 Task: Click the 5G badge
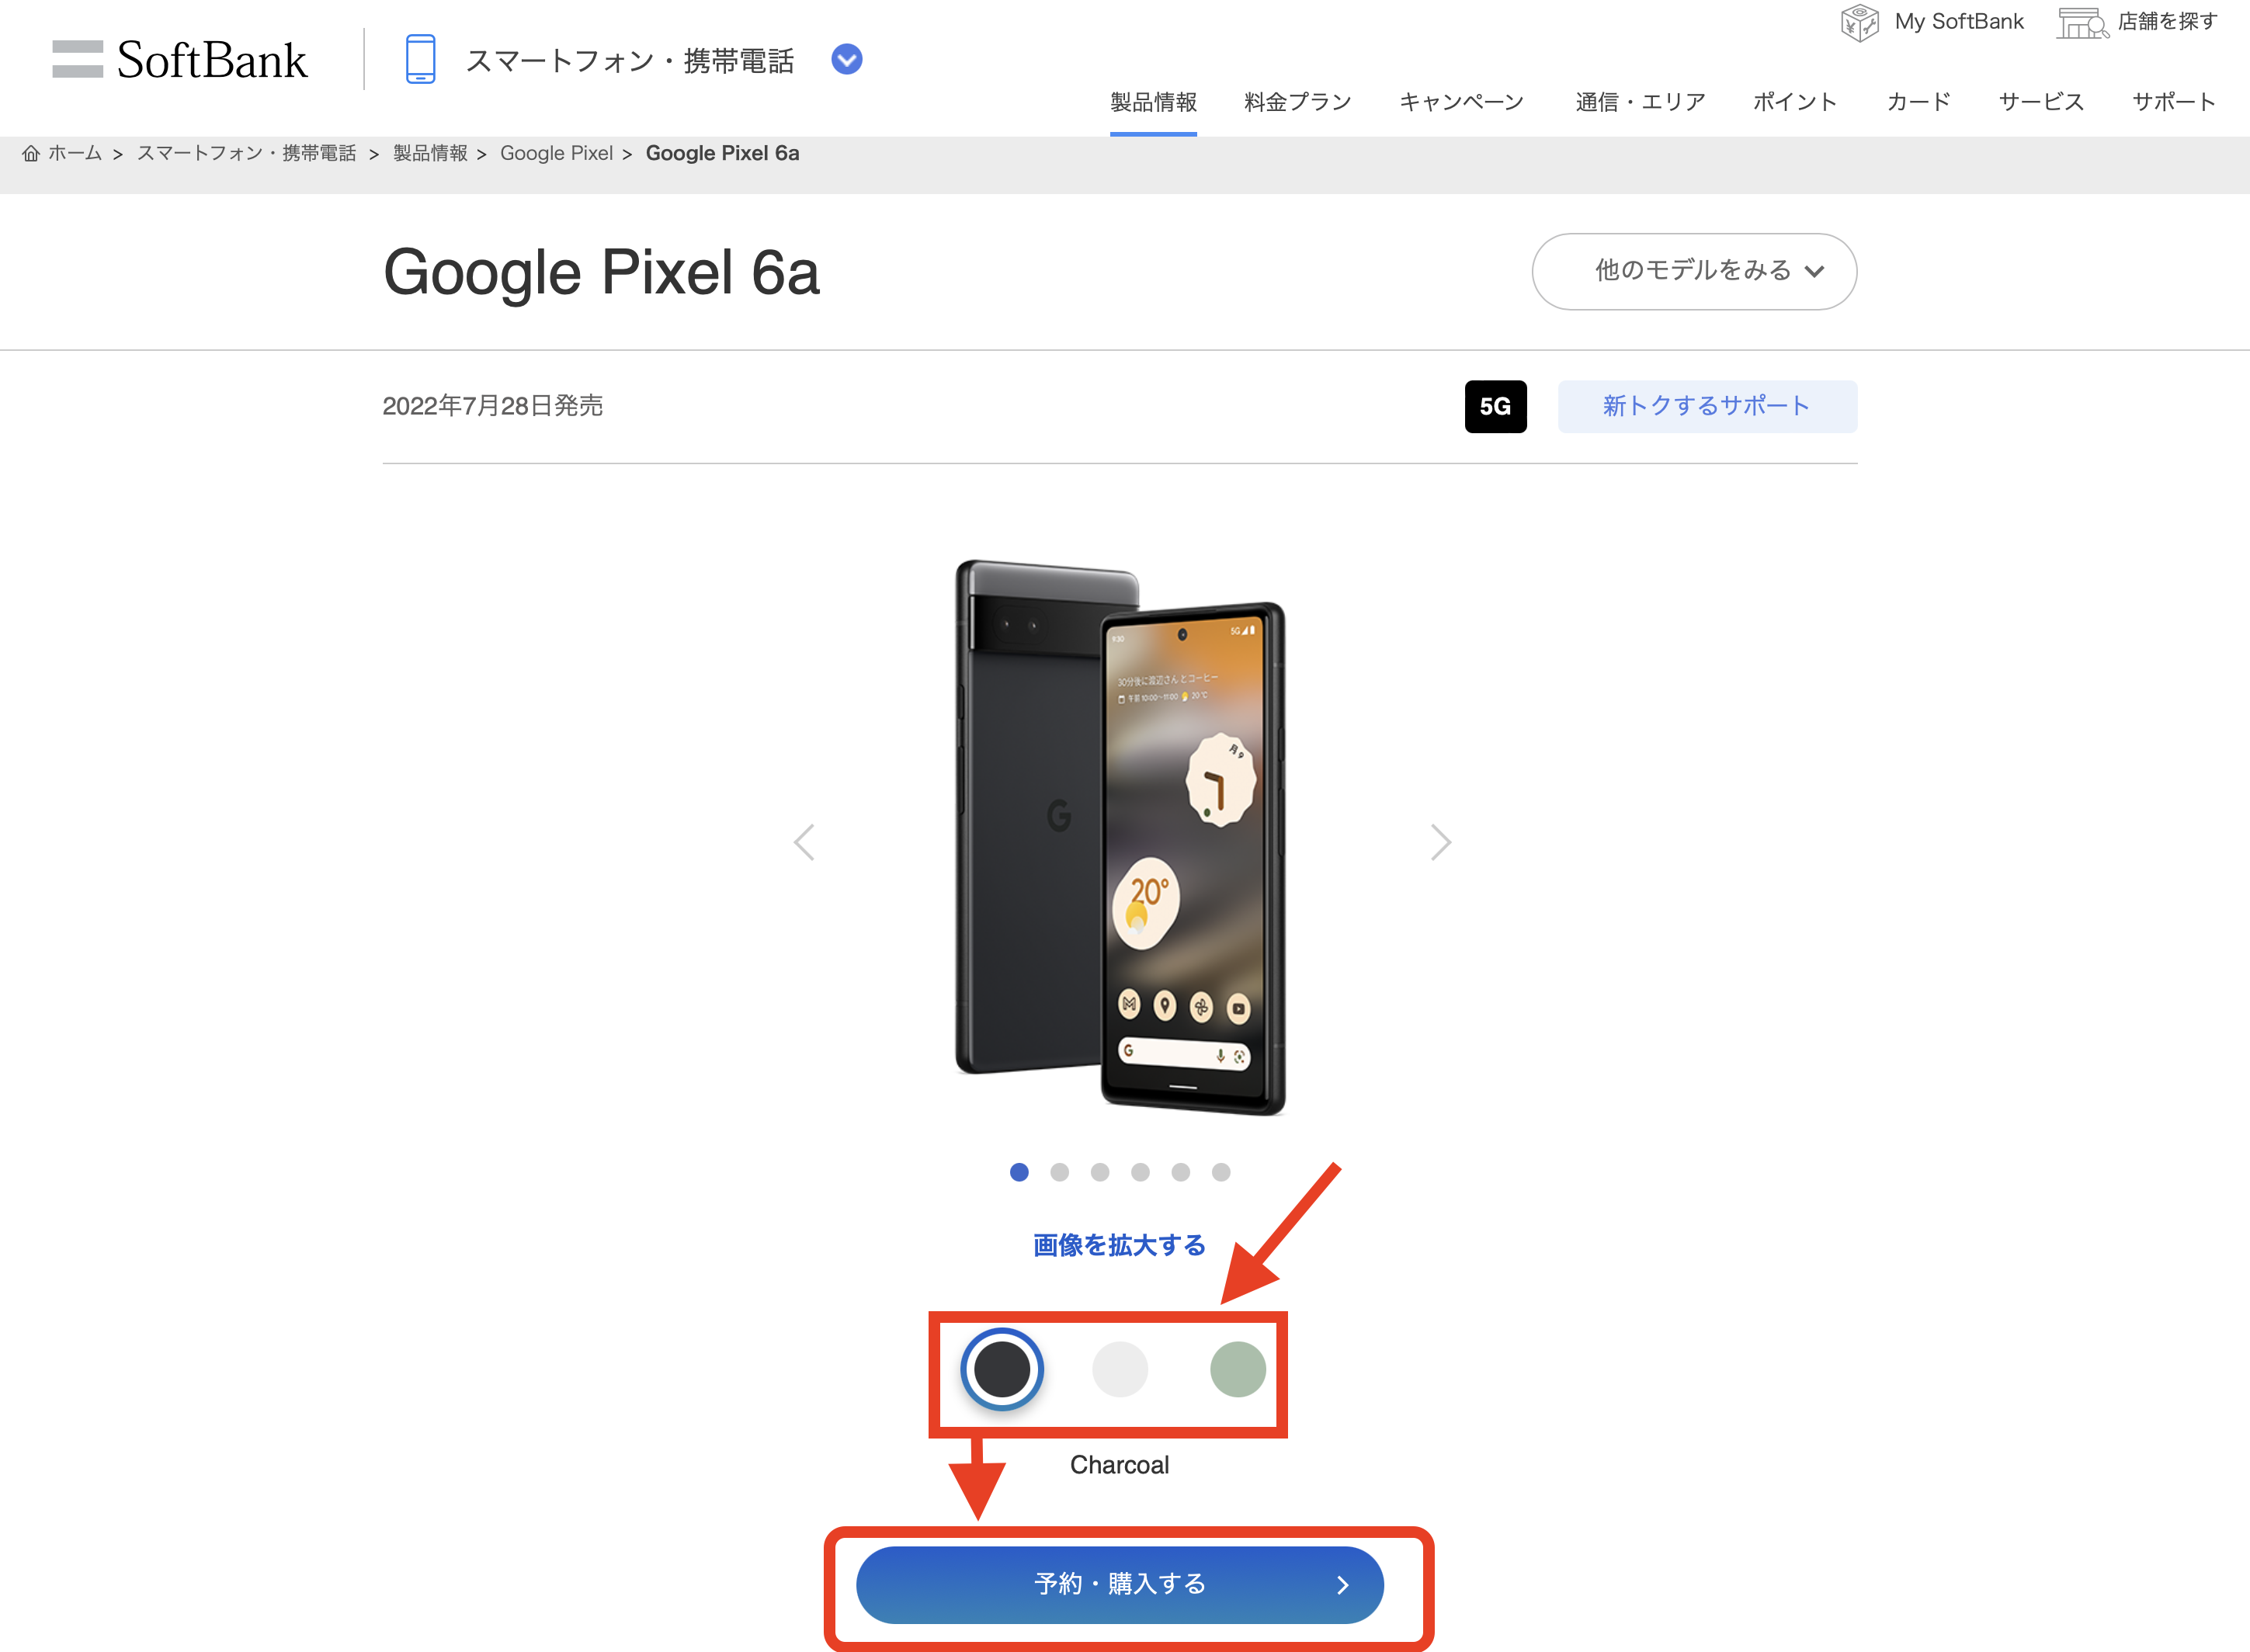1495,406
